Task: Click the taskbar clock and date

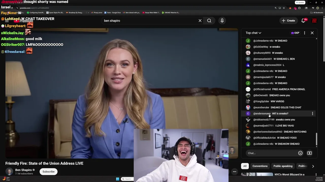Action: [x=319, y=179]
